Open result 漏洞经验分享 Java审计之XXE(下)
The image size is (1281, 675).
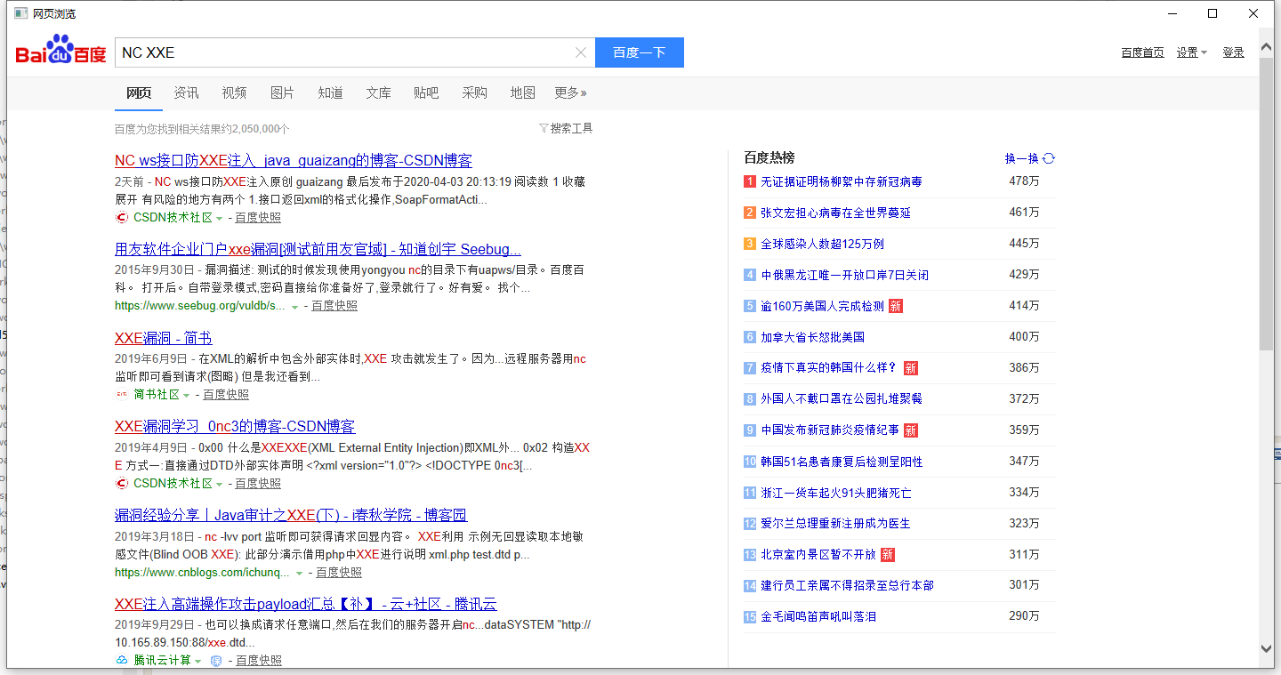(x=291, y=516)
